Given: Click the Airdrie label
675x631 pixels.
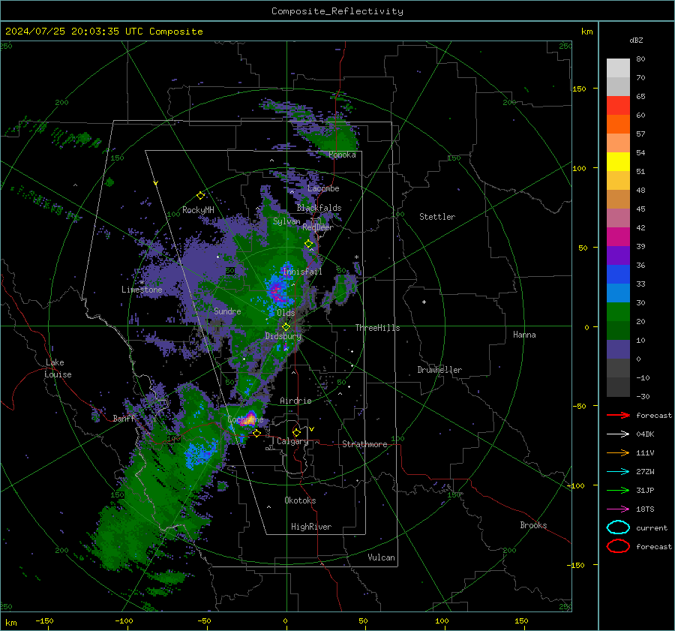Looking at the screenshot, I should tap(295, 401).
